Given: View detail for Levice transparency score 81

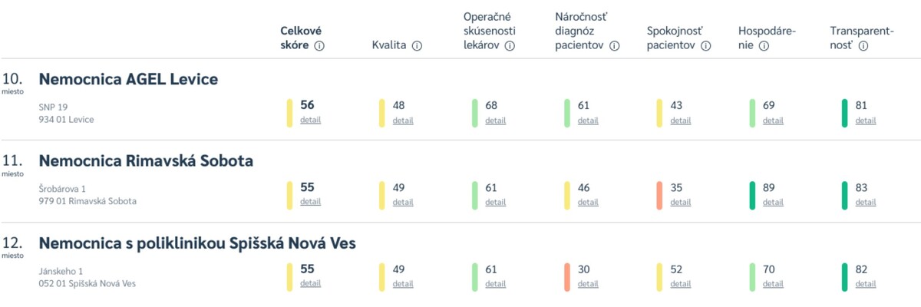Looking at the screenshot, I should (866, 120).
